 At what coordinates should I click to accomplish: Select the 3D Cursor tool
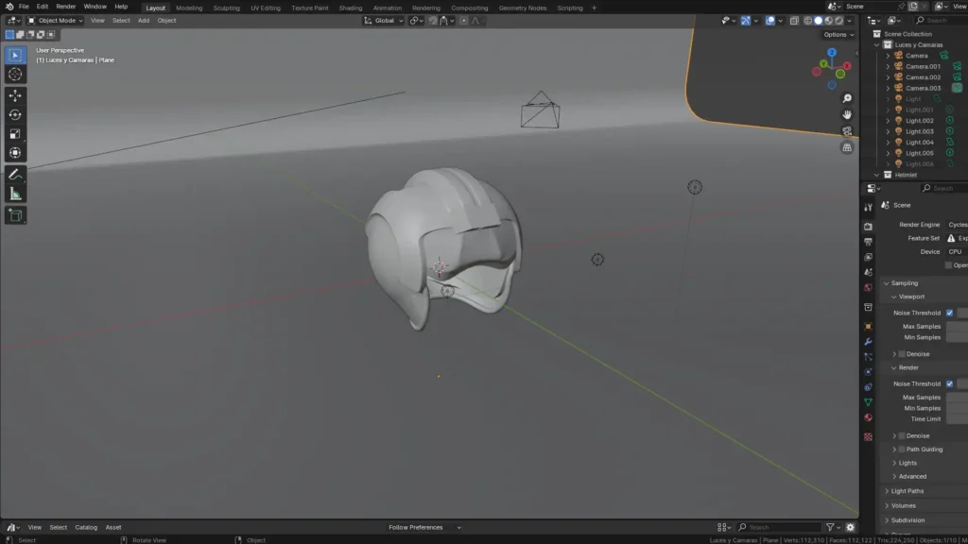pos(15,74)
